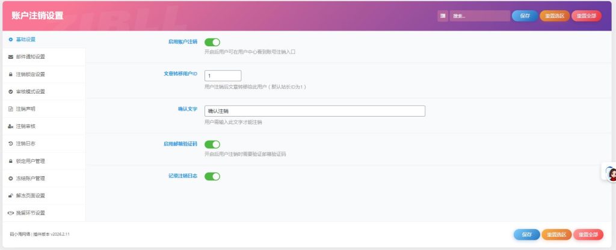Click the 账户注销设置 page title

click(37, 16)
